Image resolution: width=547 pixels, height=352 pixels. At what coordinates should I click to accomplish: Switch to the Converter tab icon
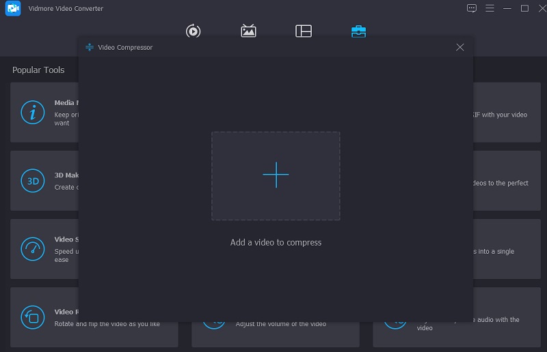tap(194, 31)
